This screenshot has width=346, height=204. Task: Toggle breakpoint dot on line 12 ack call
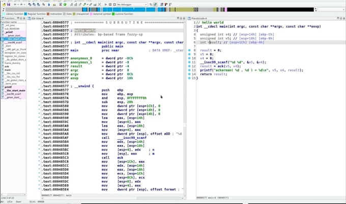point(189,66)
